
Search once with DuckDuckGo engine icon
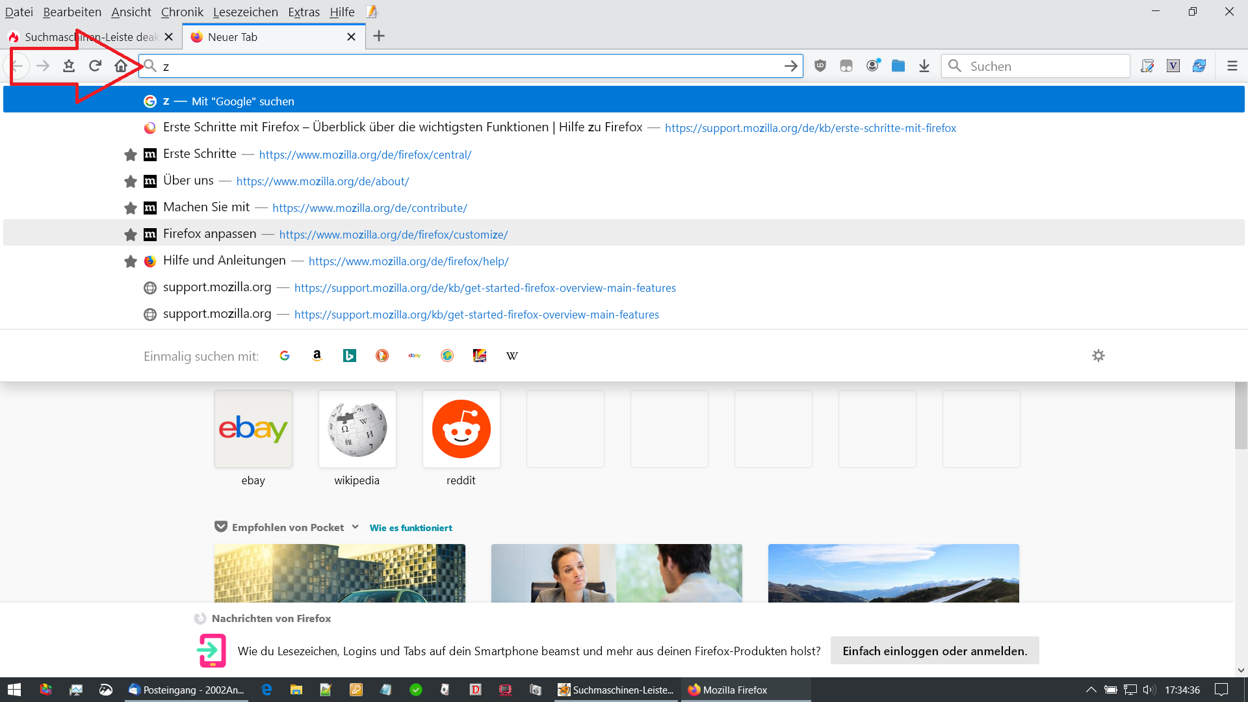pyautogui.click(x=382, y=356)
